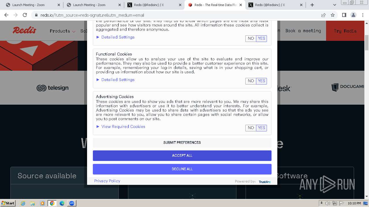Click Action Center flag icon

click(341, 203)
